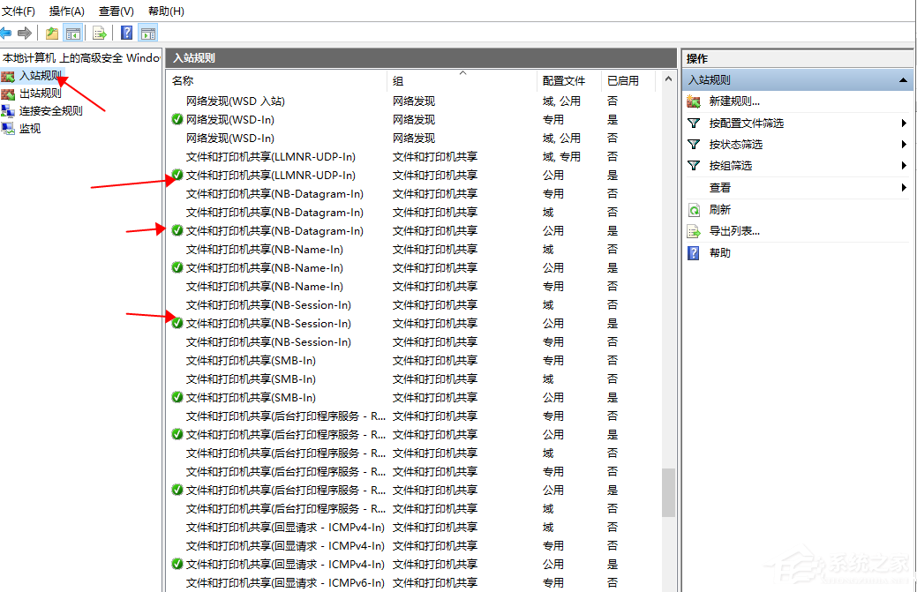
Task: Toggle the action pane visibility toolbar icon
Action: click(x=147, y=33)
